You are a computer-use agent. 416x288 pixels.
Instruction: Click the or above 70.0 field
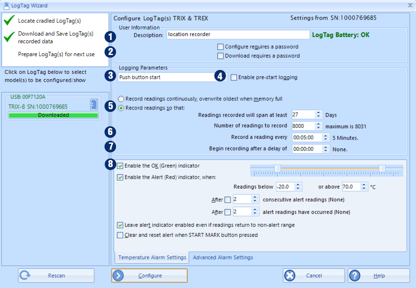[x=351, y=187]
